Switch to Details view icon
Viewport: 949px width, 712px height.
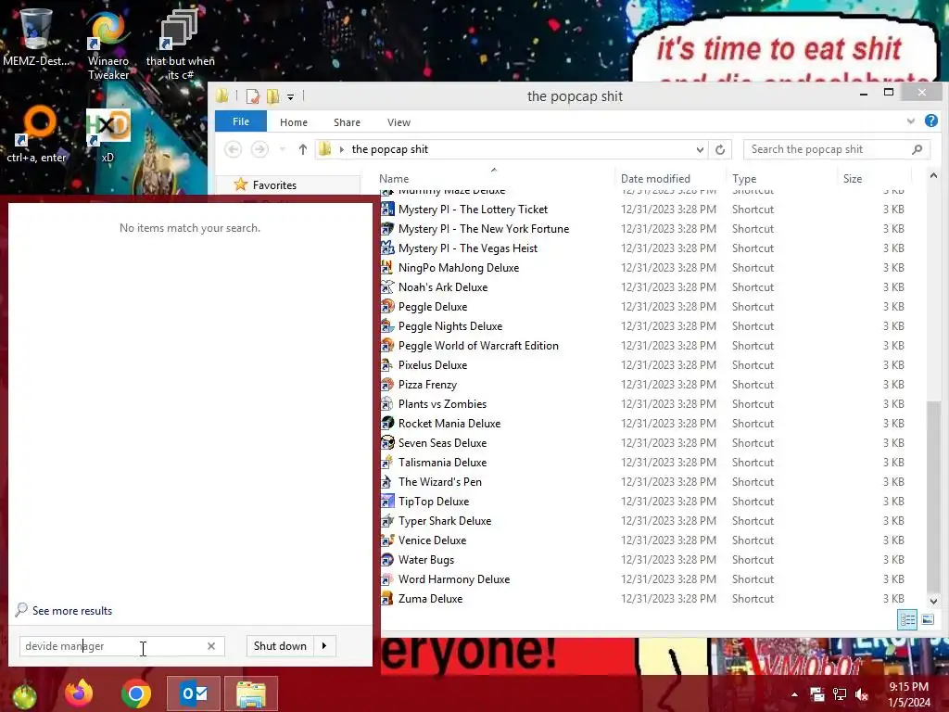[x=907, y=619]
